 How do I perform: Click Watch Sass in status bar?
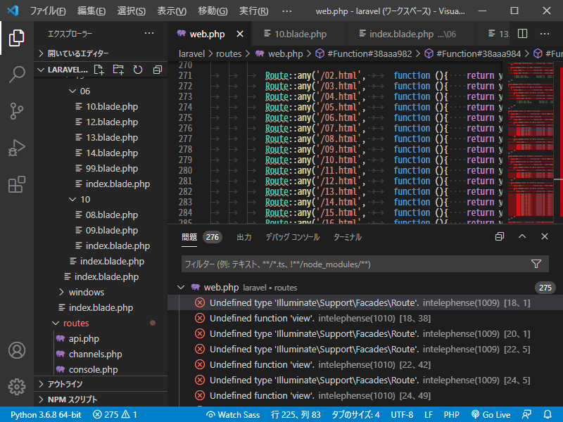[x=232, y=415]
